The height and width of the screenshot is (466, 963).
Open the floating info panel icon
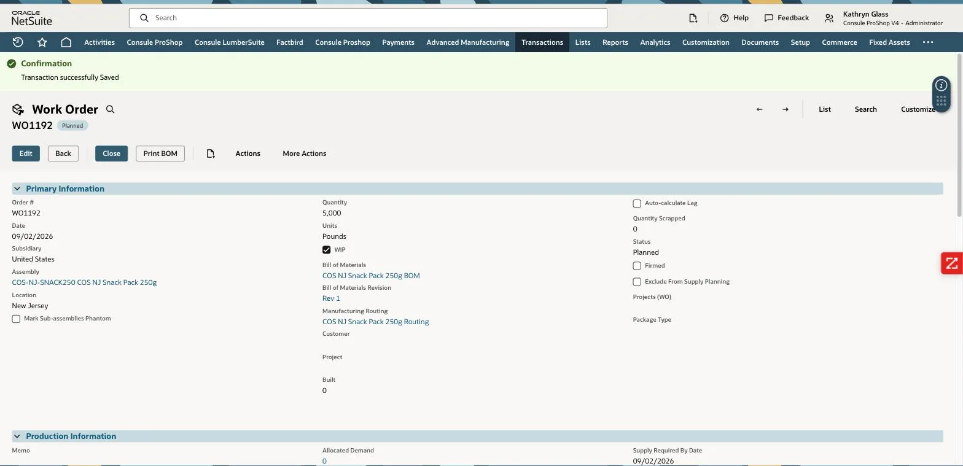pyautogui.click(x=942, y=85)
